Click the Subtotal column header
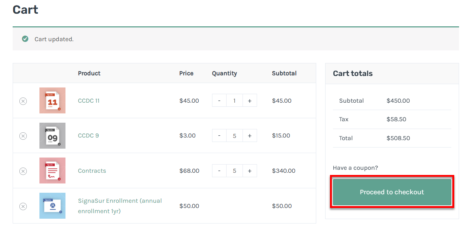The height and width of the screenshot is (235, 468). [x=284, y=73]
